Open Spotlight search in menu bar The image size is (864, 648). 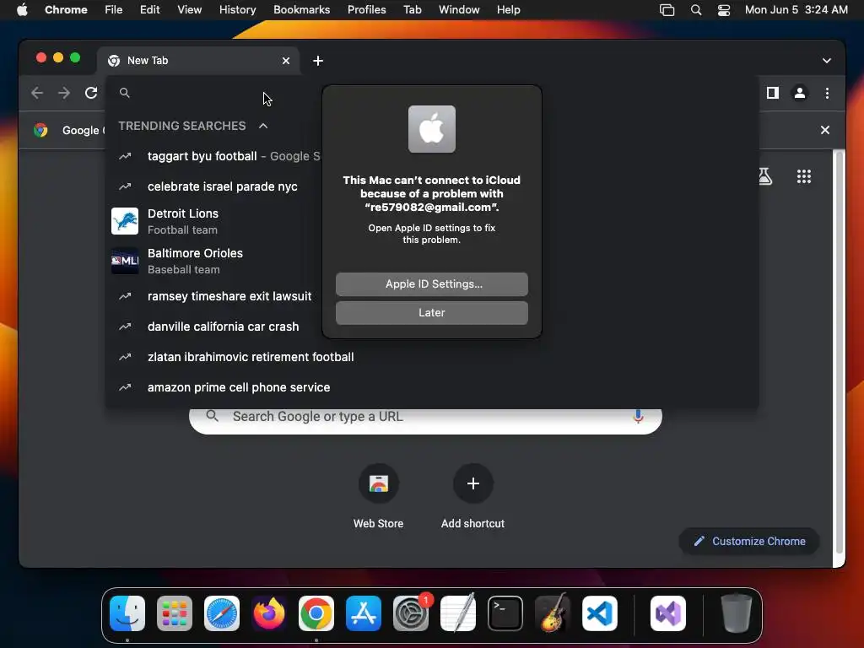(x=696, y=10)
